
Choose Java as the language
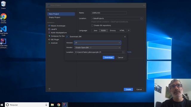point(95,30)
